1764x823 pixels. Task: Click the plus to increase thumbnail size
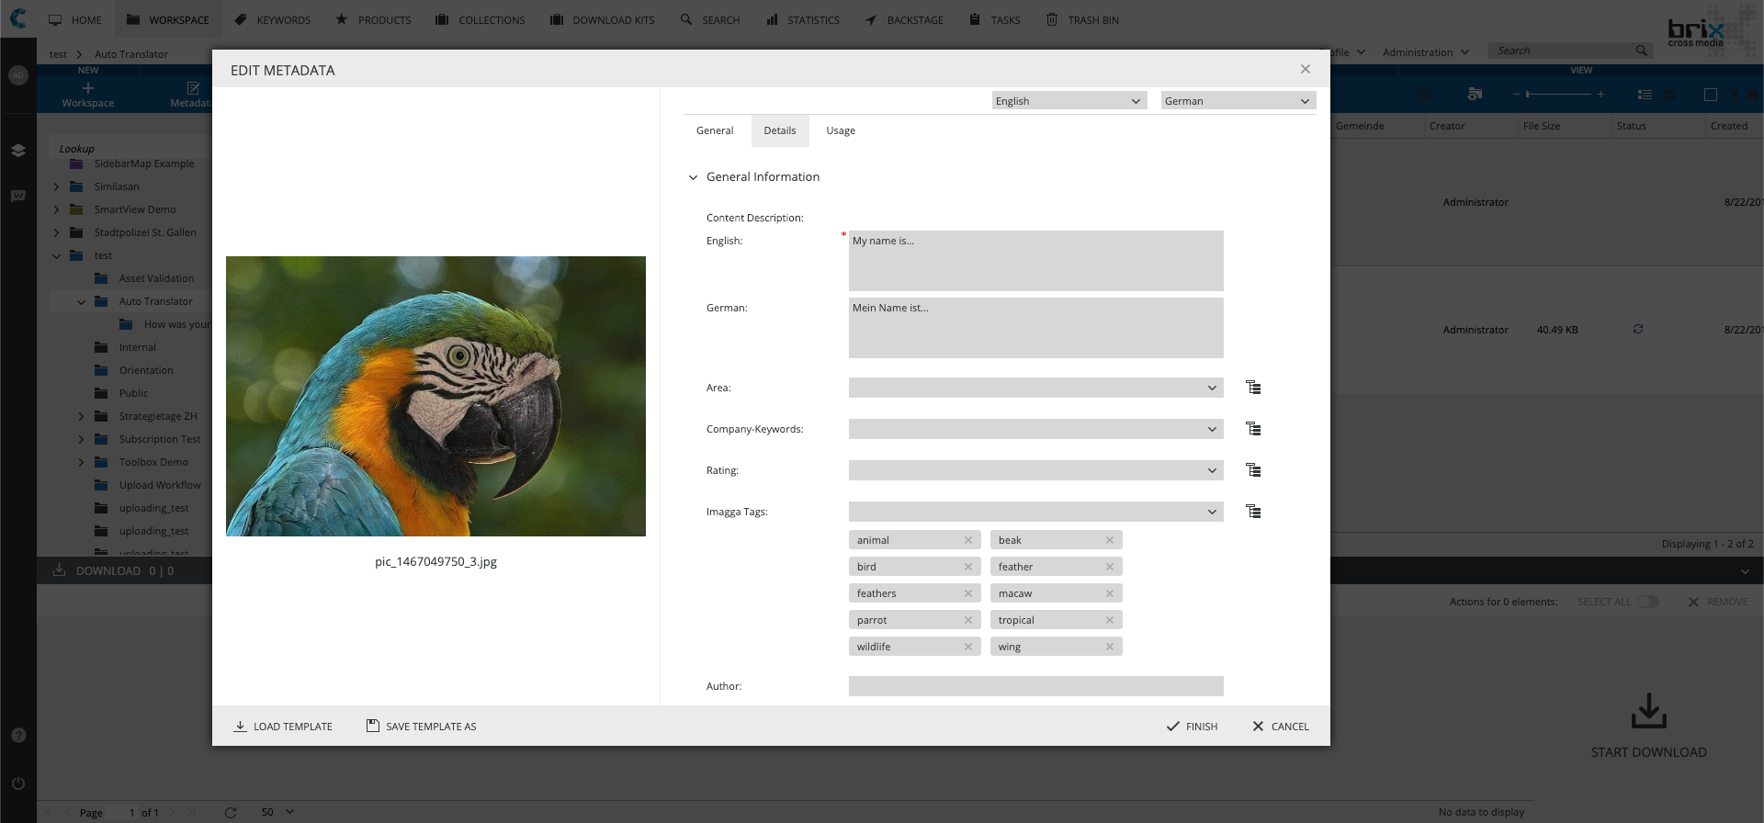[1600, 94]
